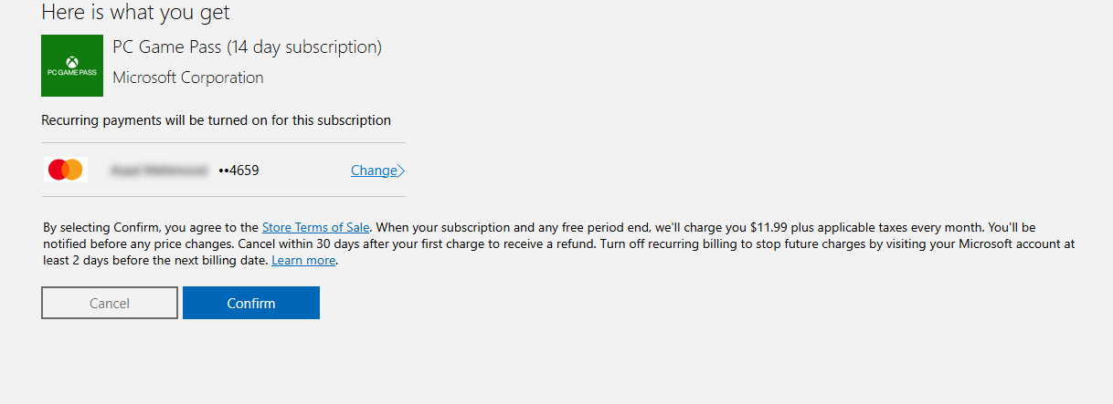Click the white PC GAME PASS tile label
Image resolution: width=1113 pixels, height=404 pixels.
click(x=72, y=72)
